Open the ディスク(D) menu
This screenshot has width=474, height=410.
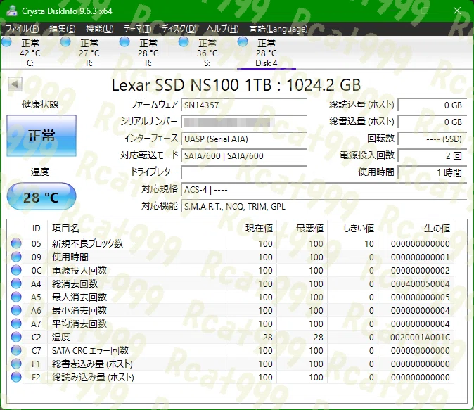point(179,29)
